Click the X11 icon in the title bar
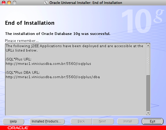This screenshot has height=130, width=166. [46, 3]
